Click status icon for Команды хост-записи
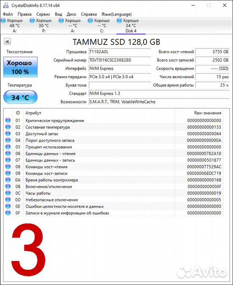 [8, 173]
